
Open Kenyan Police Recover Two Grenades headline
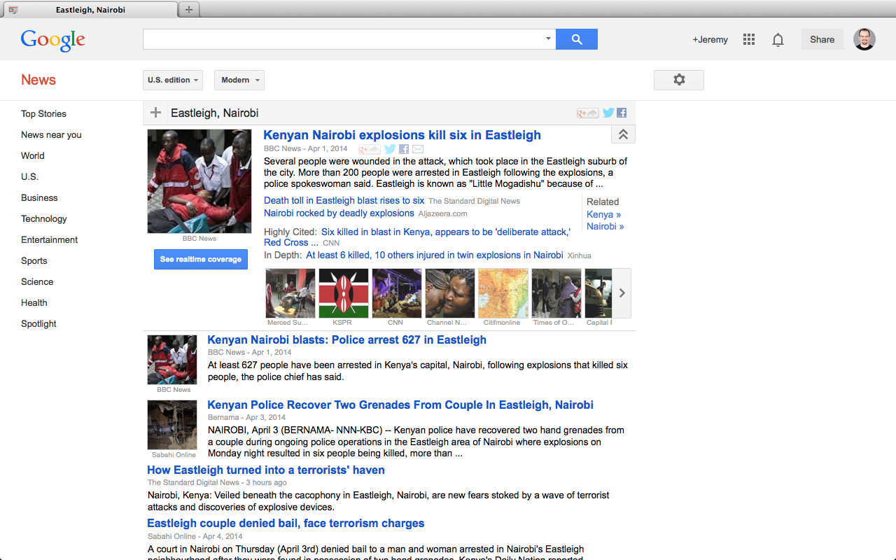400,405
